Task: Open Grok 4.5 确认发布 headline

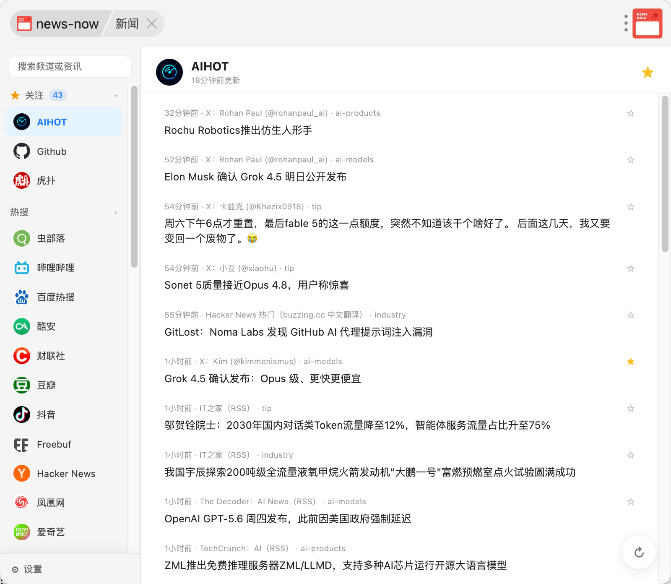Action: 263,379
